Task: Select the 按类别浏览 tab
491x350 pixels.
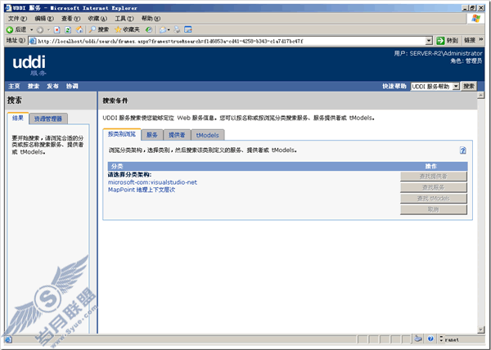Action: (x=122, y=134)
